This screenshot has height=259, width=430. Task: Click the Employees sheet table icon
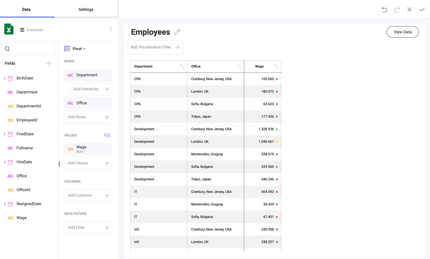pos(22,30)
